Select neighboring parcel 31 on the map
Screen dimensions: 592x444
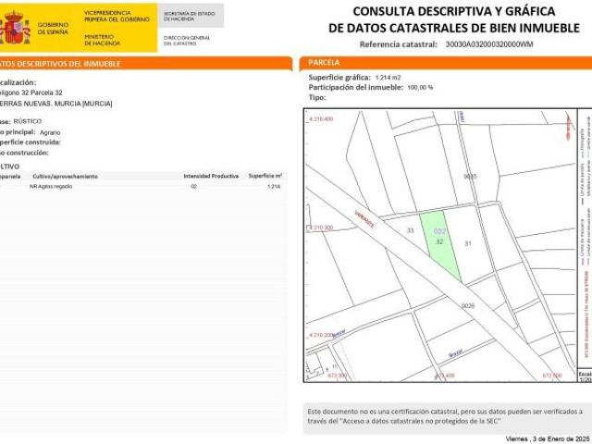[468, 243]
